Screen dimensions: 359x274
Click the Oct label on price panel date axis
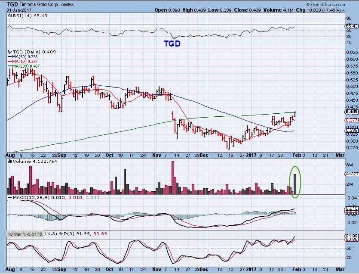coord(110,156)
